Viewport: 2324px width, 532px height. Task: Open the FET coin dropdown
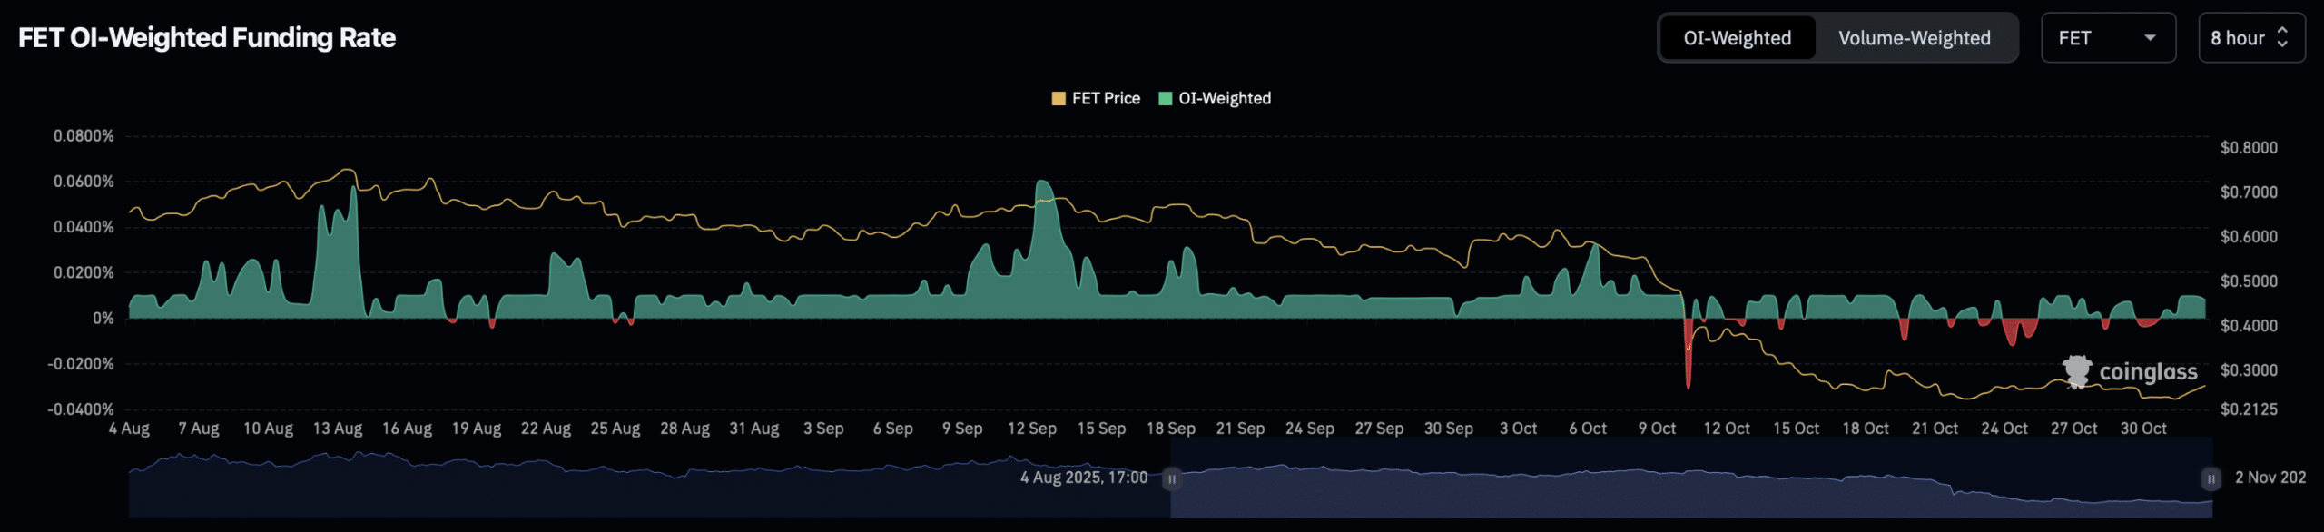2107,38
